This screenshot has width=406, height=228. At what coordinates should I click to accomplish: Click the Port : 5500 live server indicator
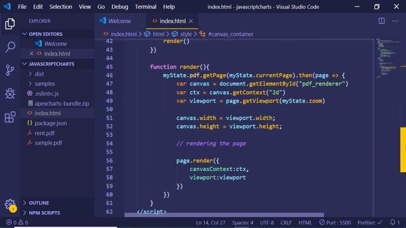click(x=335, y=222)
